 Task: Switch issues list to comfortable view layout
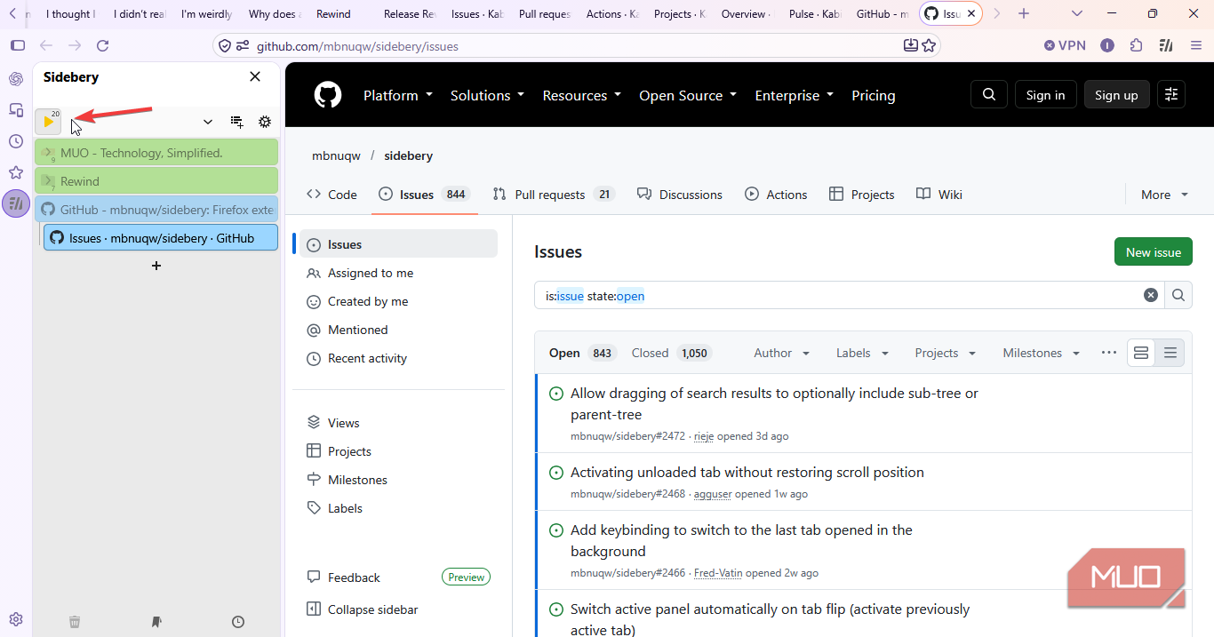pyautogui.click(x=1141, y=353)
